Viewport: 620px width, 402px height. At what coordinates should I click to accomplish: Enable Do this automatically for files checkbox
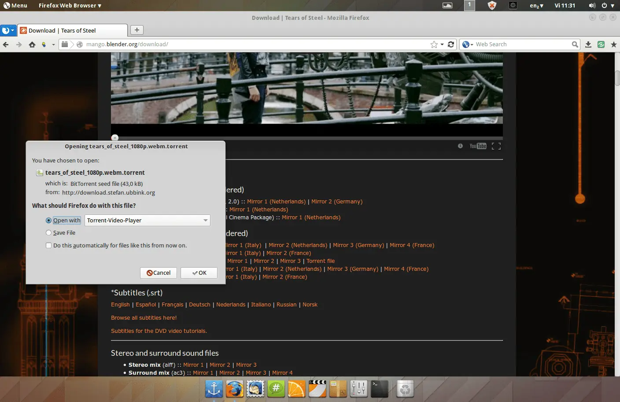coord(48,245)
